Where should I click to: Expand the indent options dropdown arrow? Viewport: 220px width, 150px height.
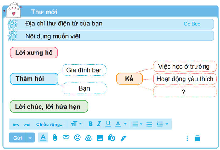pos(167,124)
